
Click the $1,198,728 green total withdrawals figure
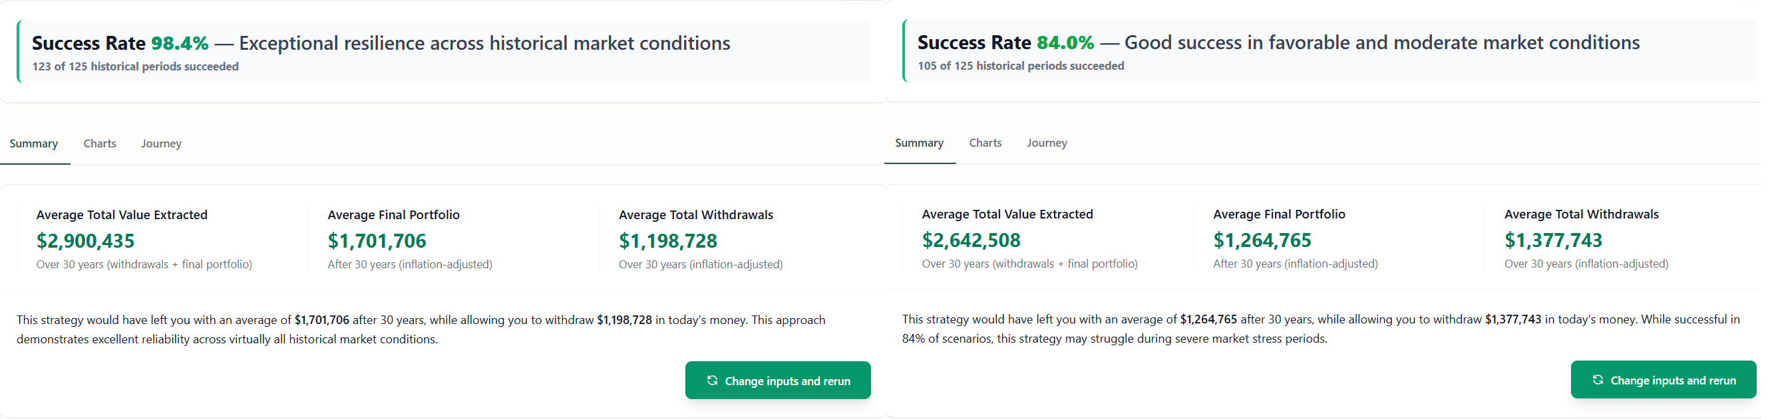668,240
